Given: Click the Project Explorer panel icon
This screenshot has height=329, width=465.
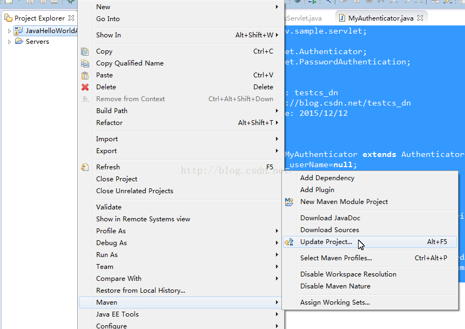Looking at the screenshot, I should pos(9,18).
